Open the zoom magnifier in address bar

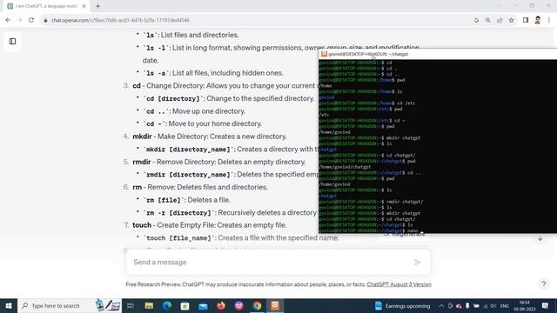click(488, 20)
